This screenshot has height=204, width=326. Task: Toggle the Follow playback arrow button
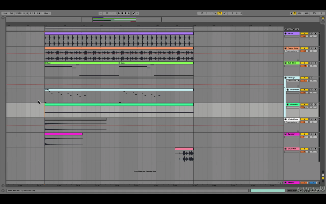(x=100, y=13)
